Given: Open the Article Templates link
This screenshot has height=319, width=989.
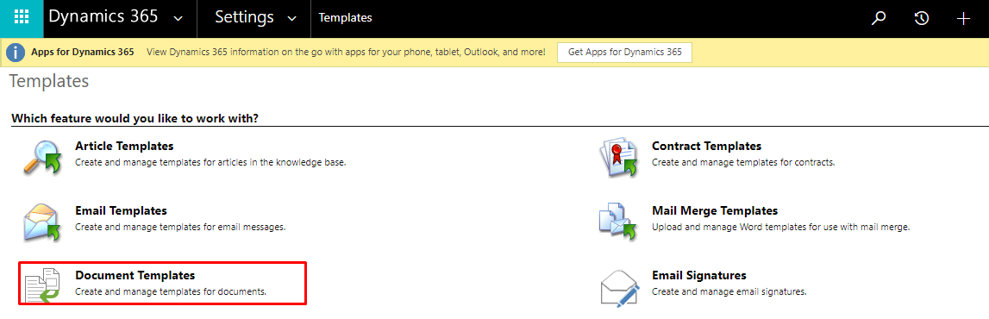Looking at the screenshot, I should 124,146.
